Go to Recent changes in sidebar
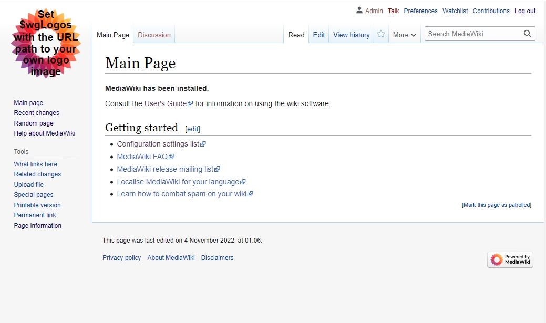546x323 pixels. [36, 113]
